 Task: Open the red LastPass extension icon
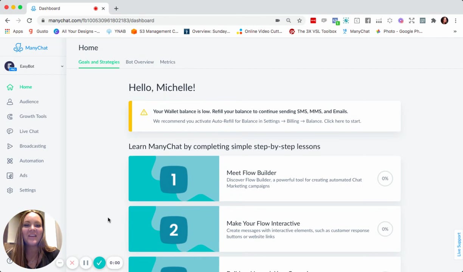313,20
